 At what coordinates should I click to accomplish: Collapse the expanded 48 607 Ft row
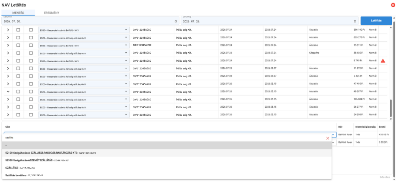coord(8,92)
